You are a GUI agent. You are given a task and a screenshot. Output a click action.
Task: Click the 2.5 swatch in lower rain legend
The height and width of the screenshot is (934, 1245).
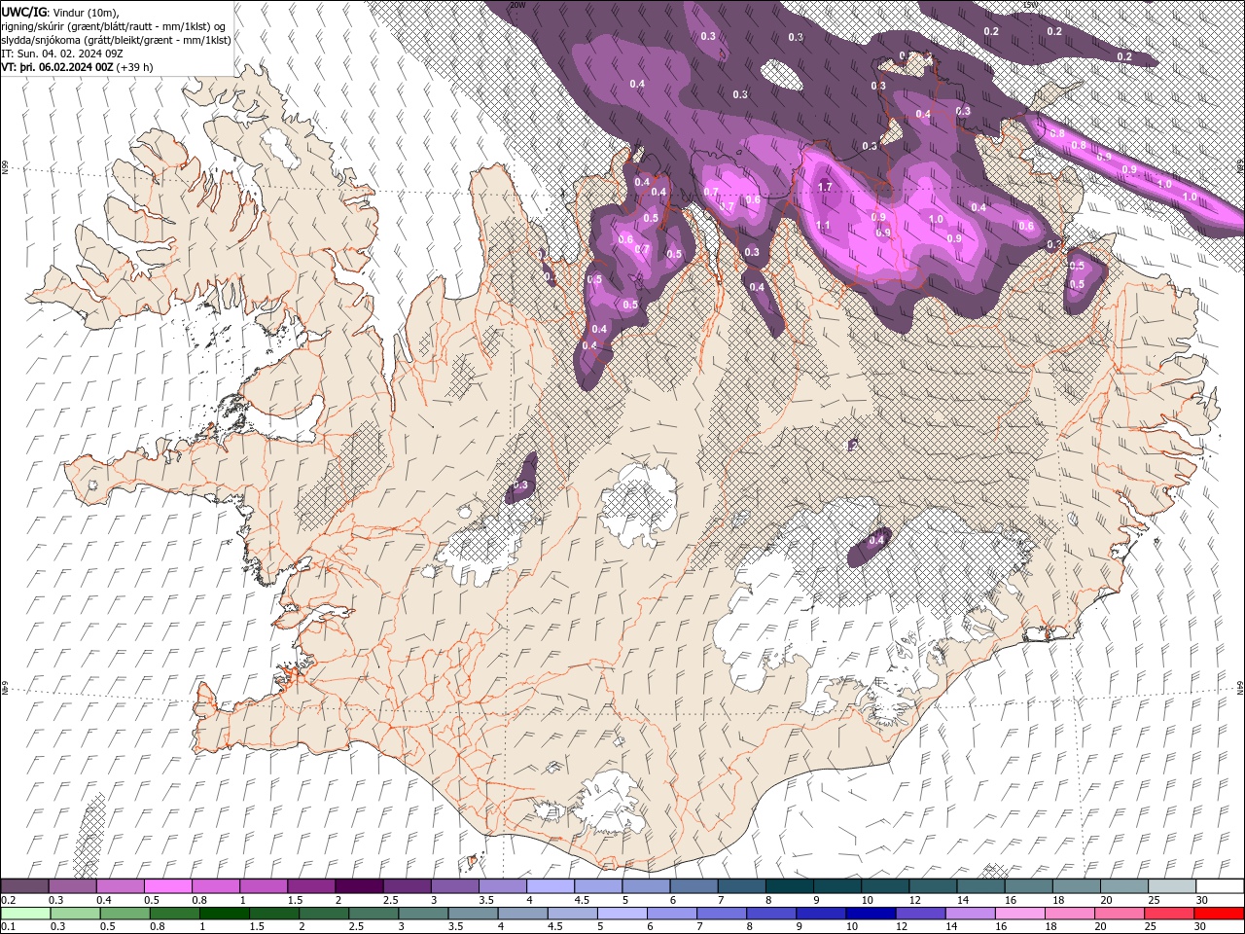point(373,913)
